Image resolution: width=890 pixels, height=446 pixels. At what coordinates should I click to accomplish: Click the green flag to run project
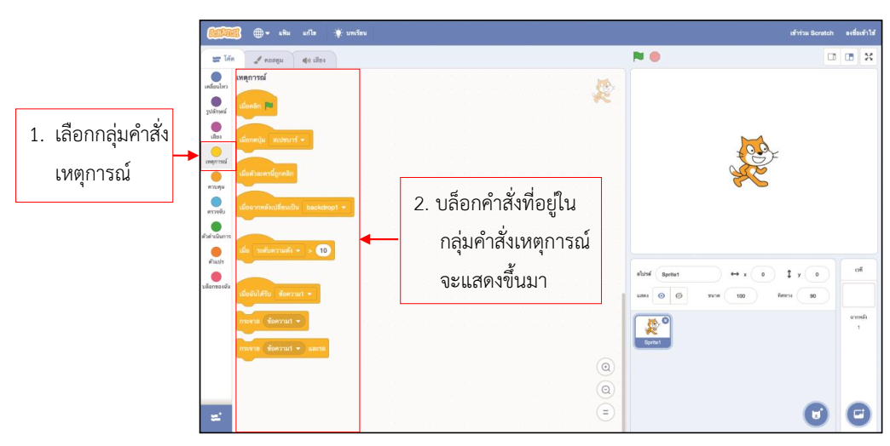[x=638, y=56]
